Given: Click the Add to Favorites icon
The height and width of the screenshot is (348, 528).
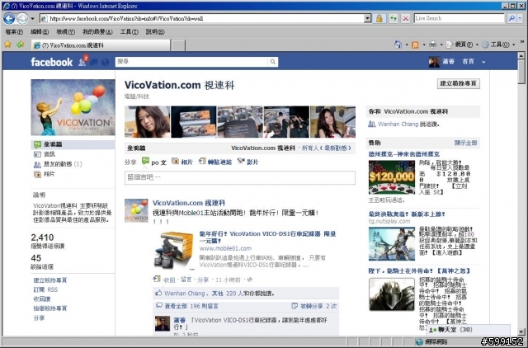Looking at the screenshot, I should click(x=21, y=45).
